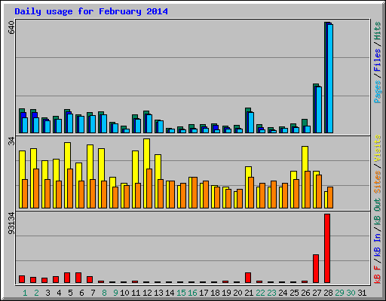
Task: Click the day 15 axis label
Action: click(181, 293)
